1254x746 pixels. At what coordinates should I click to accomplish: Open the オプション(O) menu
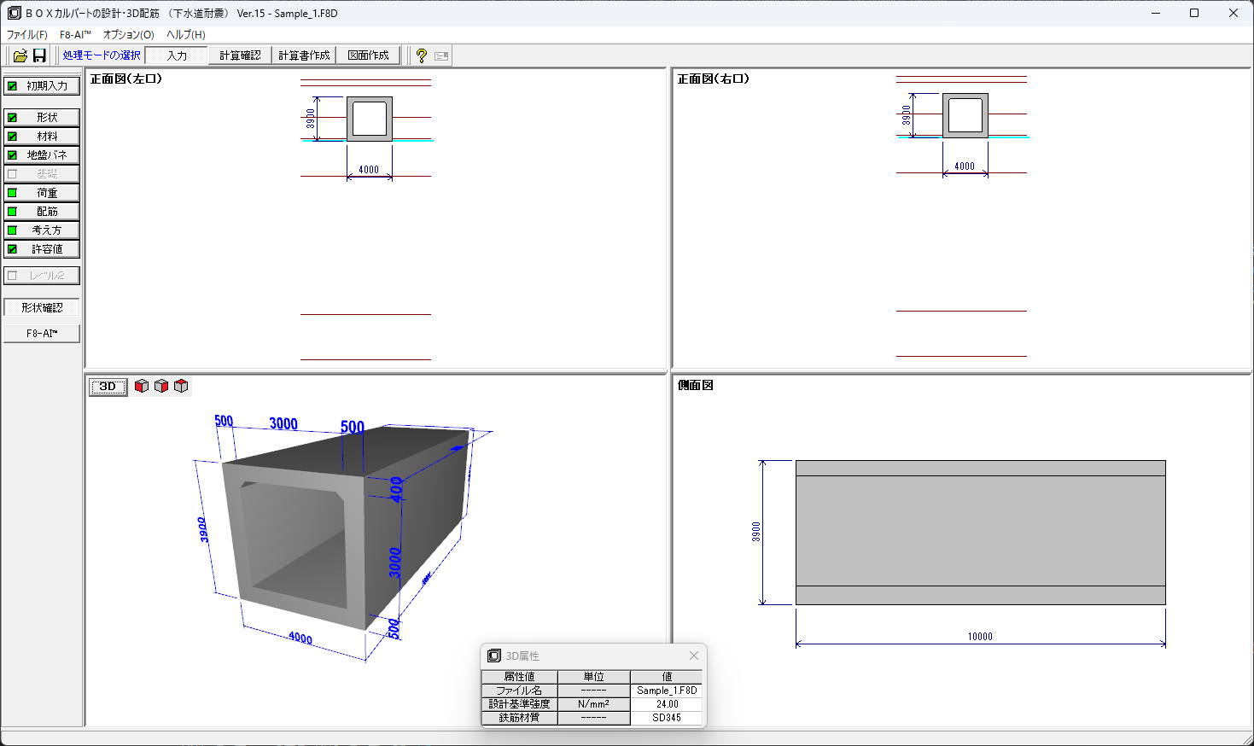128,35
